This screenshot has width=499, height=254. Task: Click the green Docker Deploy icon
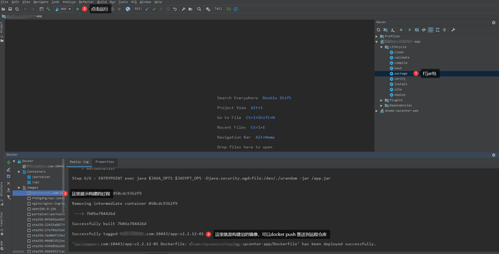pos(8,163)
